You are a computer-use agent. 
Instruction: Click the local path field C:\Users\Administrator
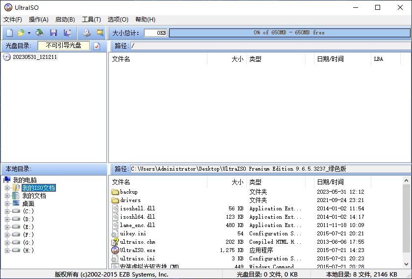(271, 169)
